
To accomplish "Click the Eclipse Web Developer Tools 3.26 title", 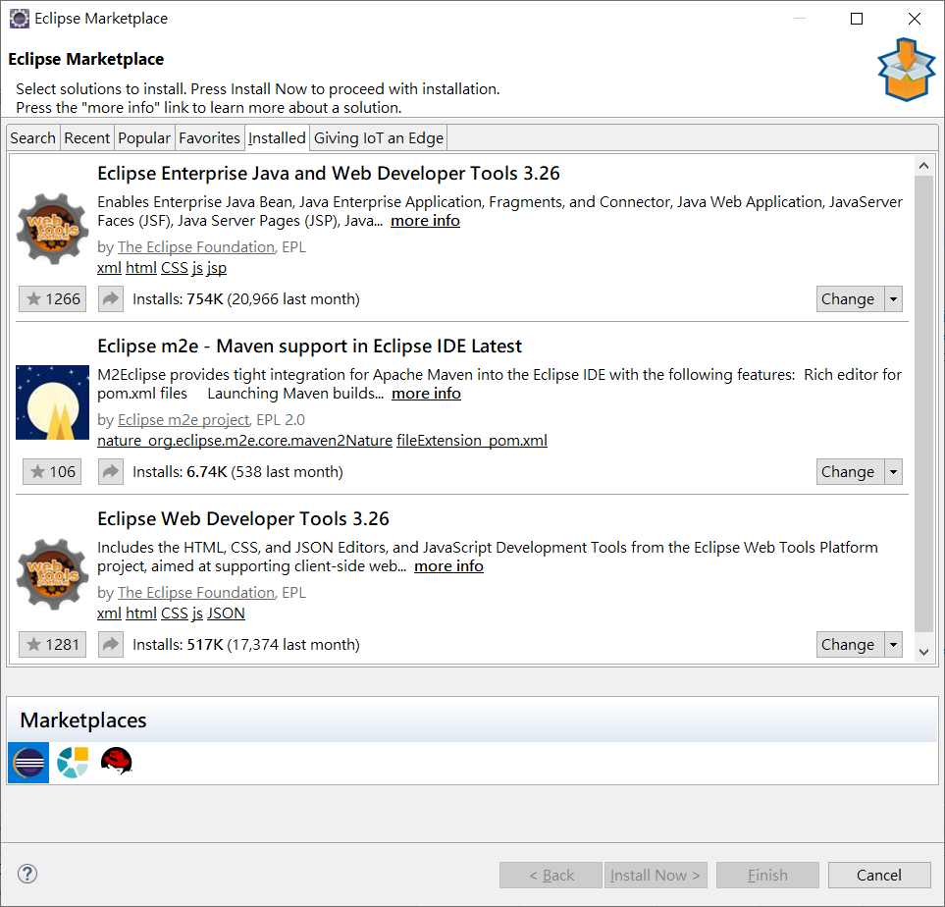I will pyautogui.click(x=243, y=519).
